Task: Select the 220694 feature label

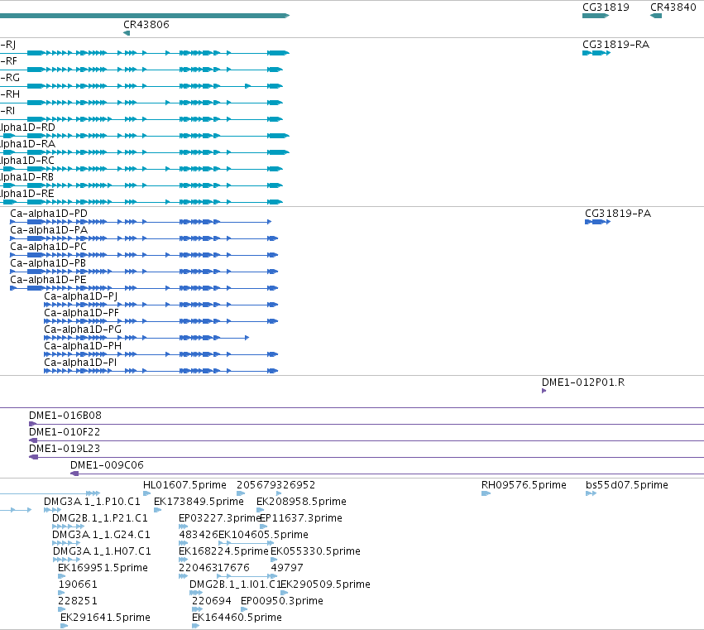Action: (212, 602)
